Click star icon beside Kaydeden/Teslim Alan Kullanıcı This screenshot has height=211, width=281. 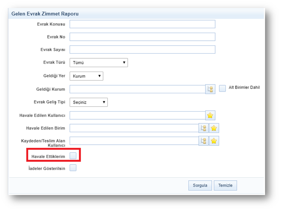click(214, 141)
